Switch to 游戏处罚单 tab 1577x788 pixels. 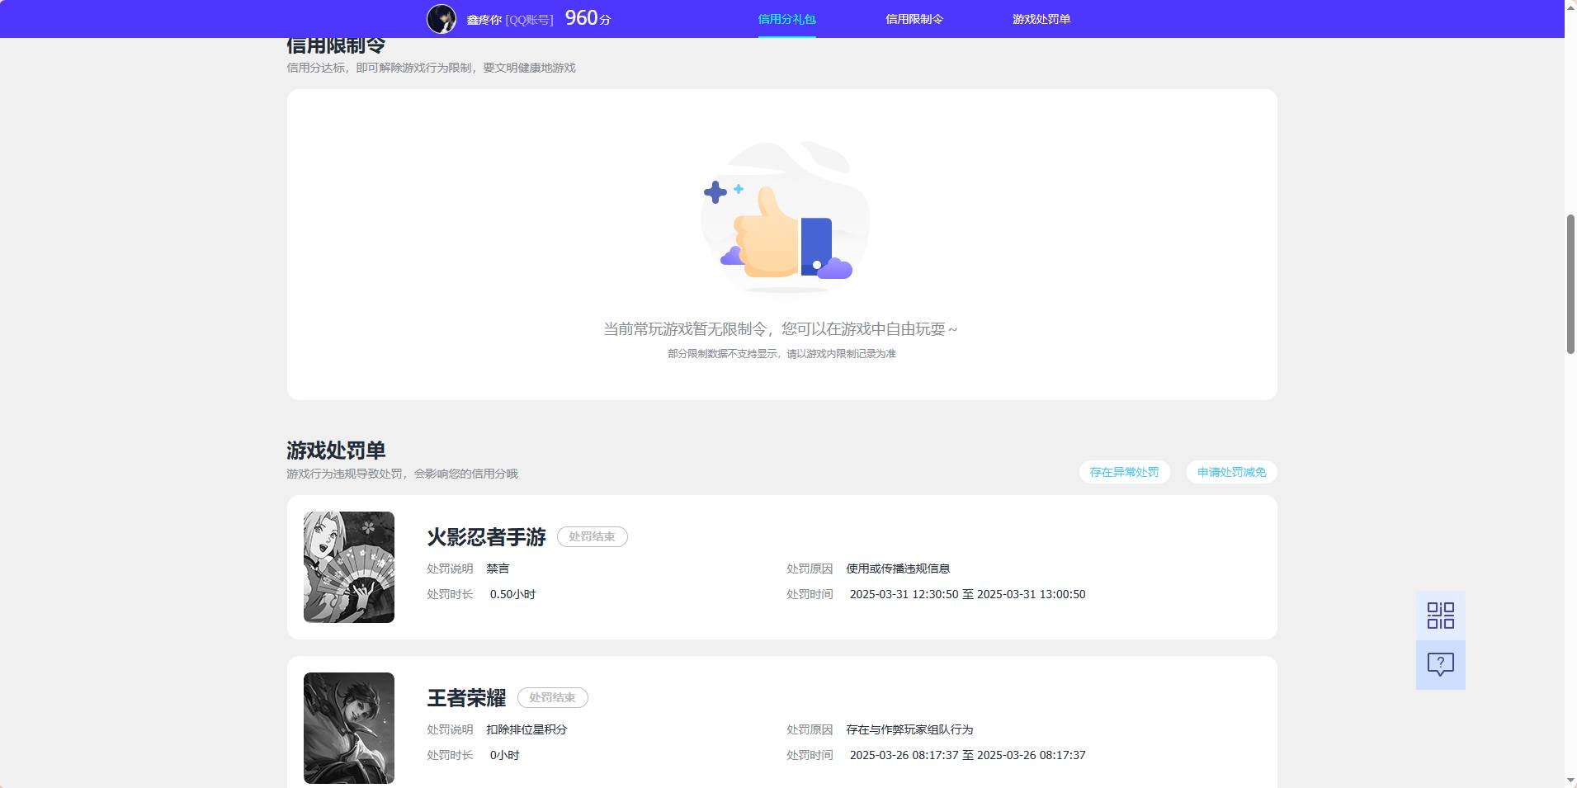click(1041, 19)
